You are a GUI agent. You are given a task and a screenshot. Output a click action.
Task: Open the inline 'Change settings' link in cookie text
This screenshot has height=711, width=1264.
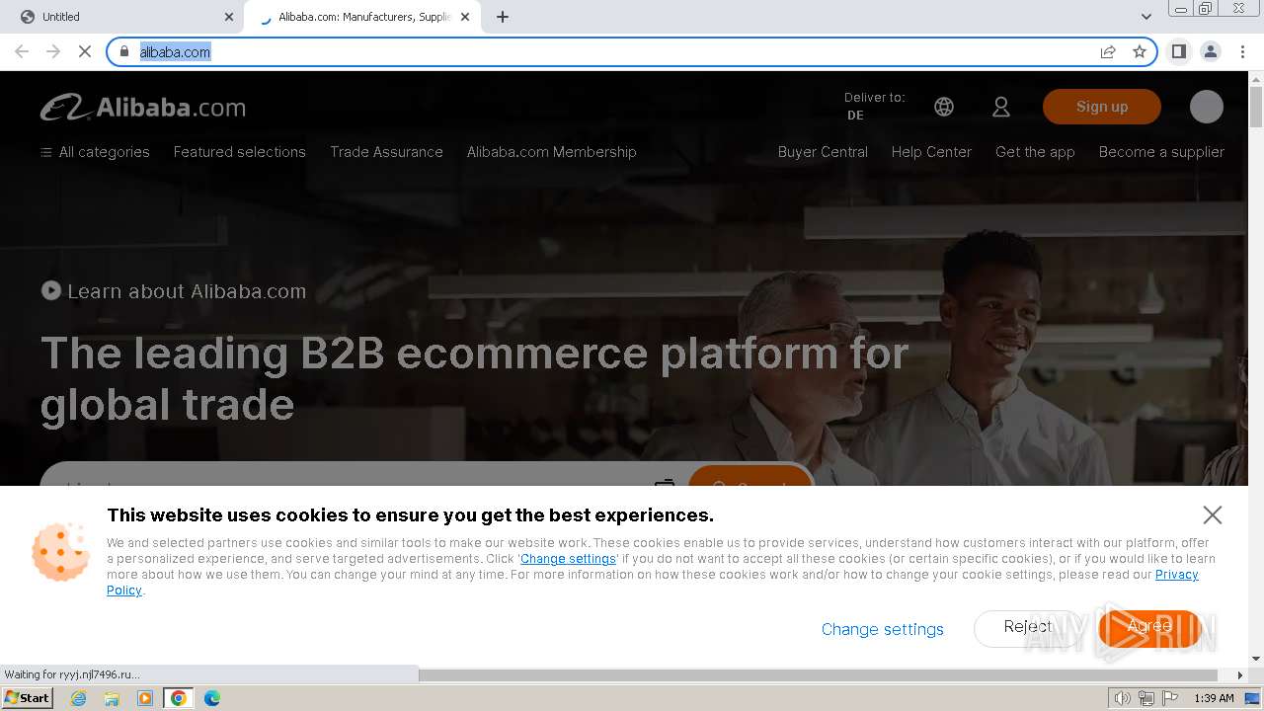(568, 559)
